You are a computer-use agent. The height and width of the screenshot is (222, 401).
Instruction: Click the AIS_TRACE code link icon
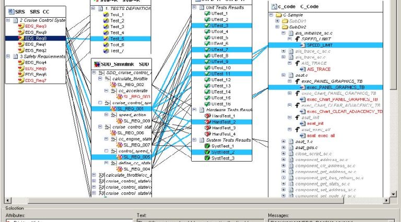pyautogui.click(x=302, y=69)
